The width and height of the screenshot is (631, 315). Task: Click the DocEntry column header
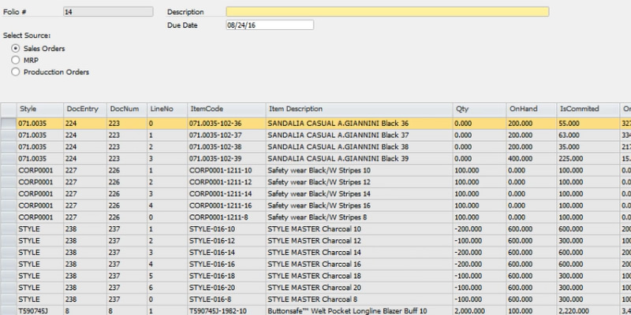pos(83,109)
